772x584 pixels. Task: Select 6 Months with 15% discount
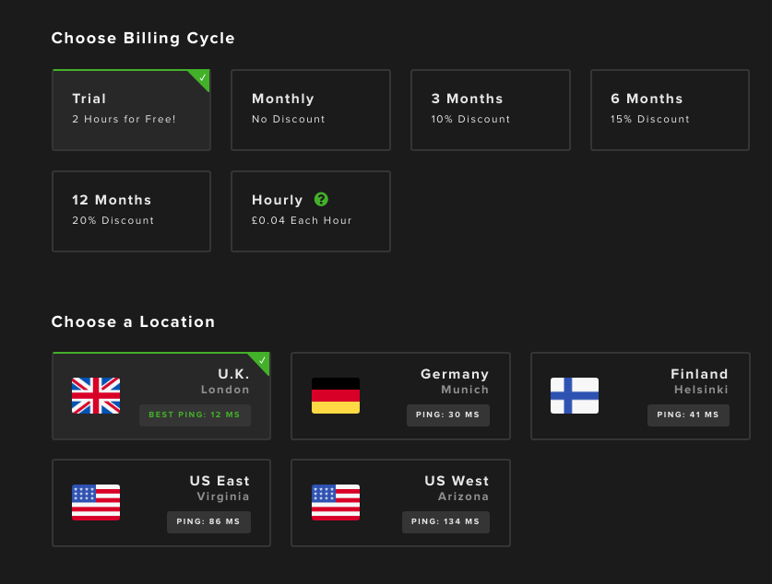(x=671, y=111)
